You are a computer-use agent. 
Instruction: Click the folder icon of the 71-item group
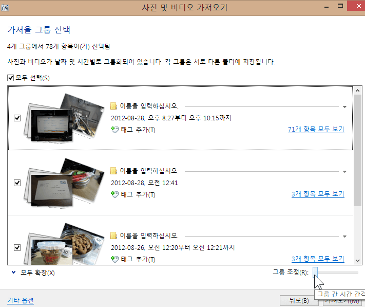coord(113,106)
